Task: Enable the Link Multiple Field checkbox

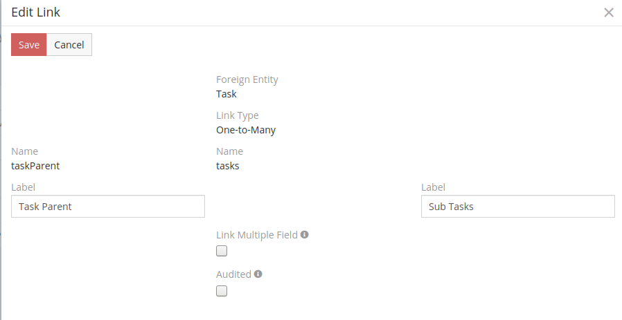Action: [x=222, y=251]
